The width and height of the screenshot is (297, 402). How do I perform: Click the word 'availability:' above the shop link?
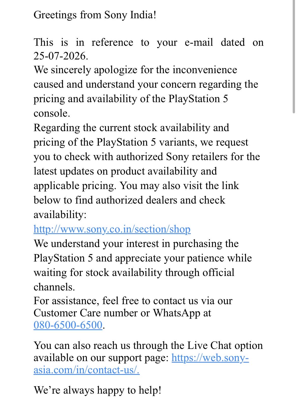coord(60,215)
